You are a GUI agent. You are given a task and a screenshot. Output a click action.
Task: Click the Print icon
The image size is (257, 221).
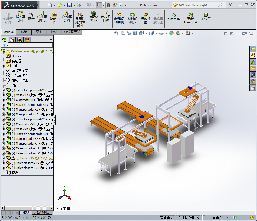[79, 5]
